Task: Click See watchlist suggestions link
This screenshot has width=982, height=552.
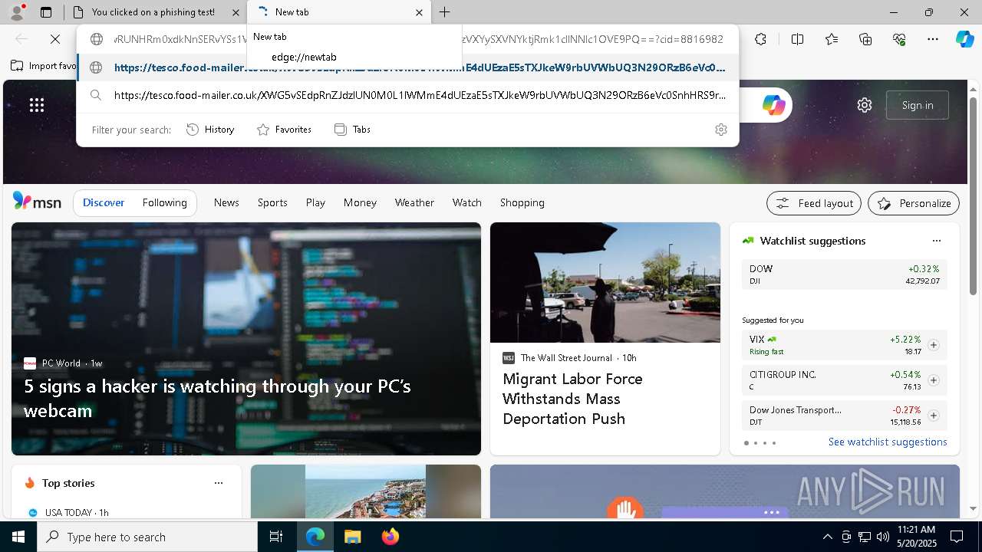Action: pos(888,442)
